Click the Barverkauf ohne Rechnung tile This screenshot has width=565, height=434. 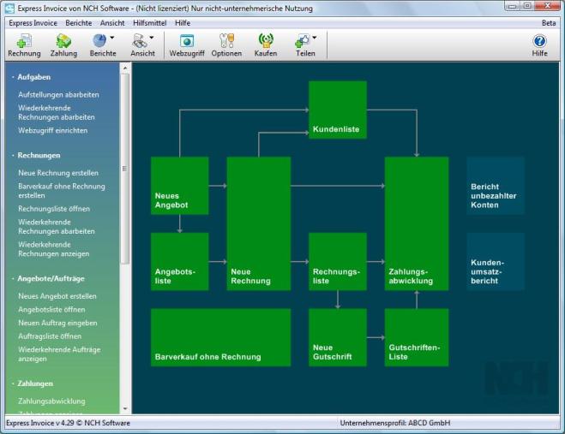220,337
